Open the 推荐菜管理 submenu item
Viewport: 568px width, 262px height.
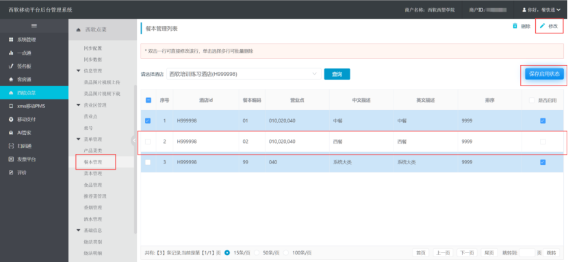(x=95, y=196)
